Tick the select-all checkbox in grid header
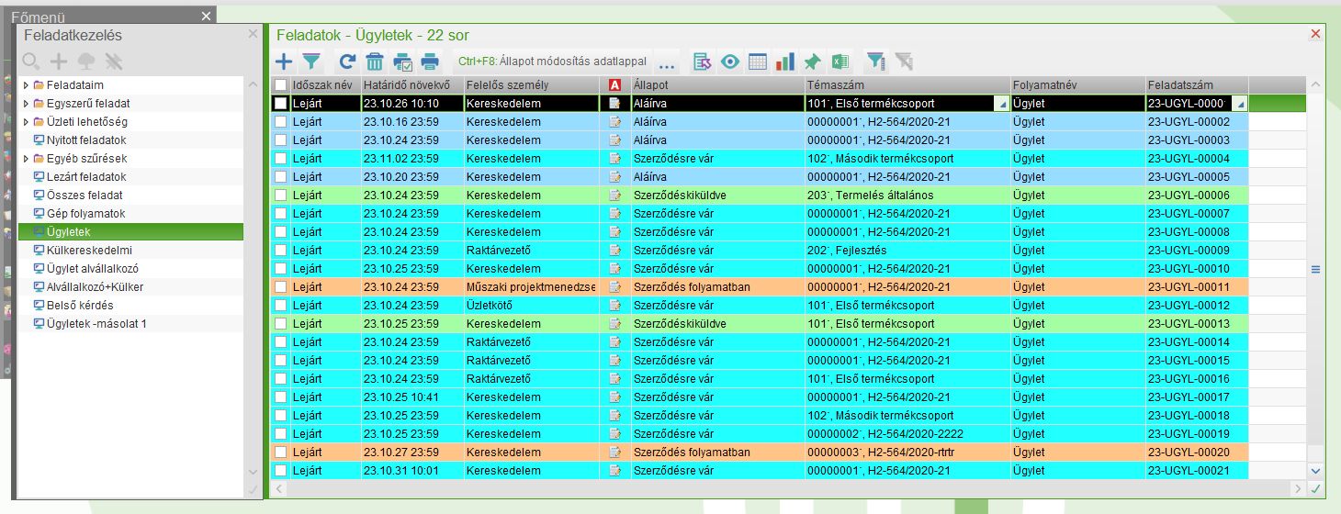Viewport: 1341px width, 514px height. pyautogui.click(x=281, y=85)
